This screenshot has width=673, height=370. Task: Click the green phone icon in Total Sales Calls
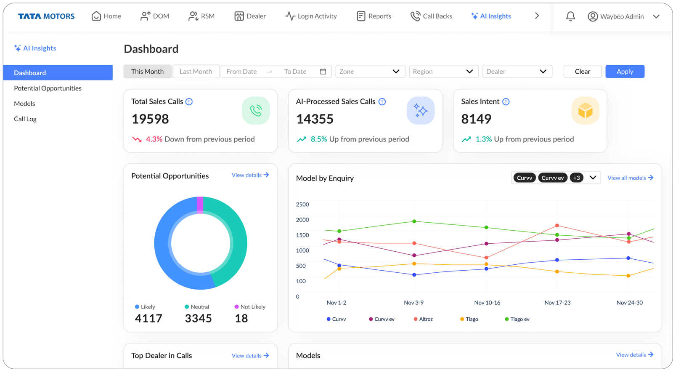tap(256, 111)
